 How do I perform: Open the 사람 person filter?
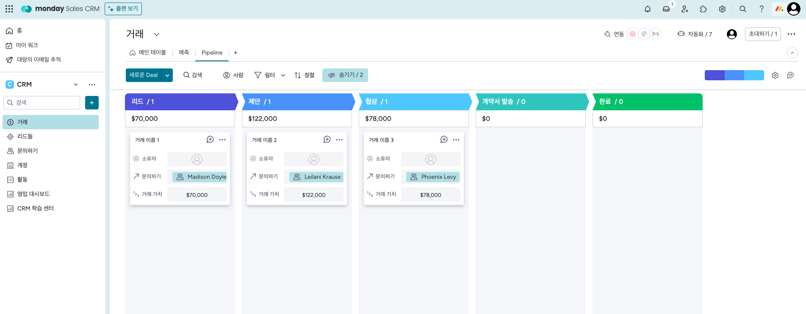pos(233,75)
